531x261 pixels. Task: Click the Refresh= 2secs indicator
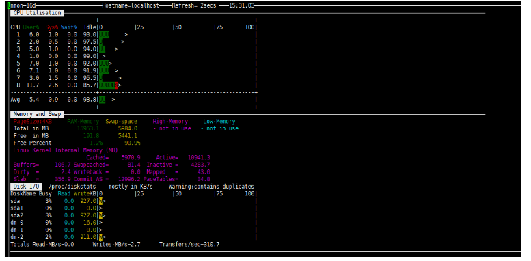click(x=193, y=5)
